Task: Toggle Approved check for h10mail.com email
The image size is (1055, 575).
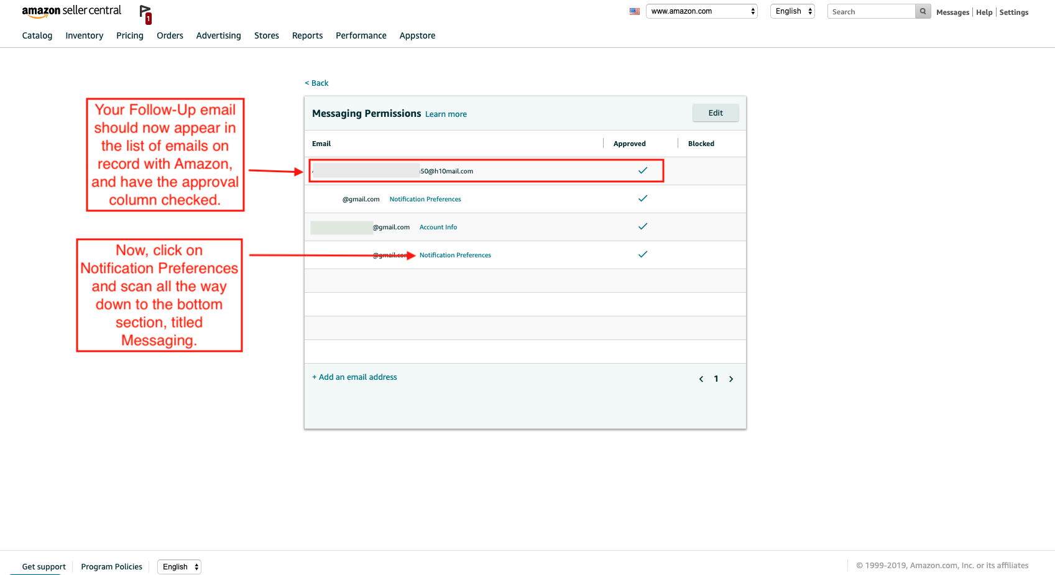Action: coord(643,170)
